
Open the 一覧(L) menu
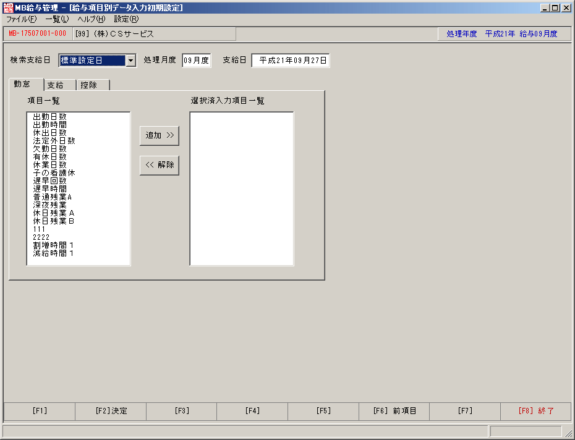point(57,19)
